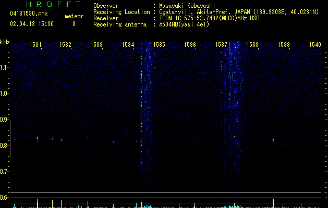Click the 1.0 kHz axis label

[x=5, y=94]
